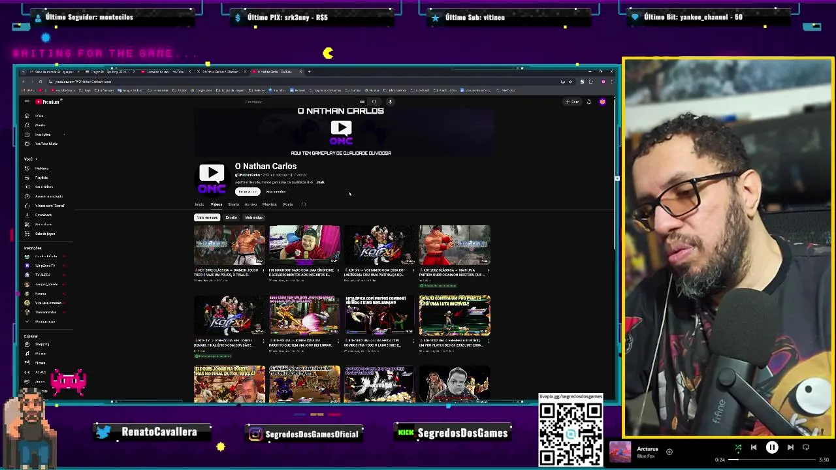
Task: Open the red-shirt man video thumbnail
Action: tap(304, 245)
